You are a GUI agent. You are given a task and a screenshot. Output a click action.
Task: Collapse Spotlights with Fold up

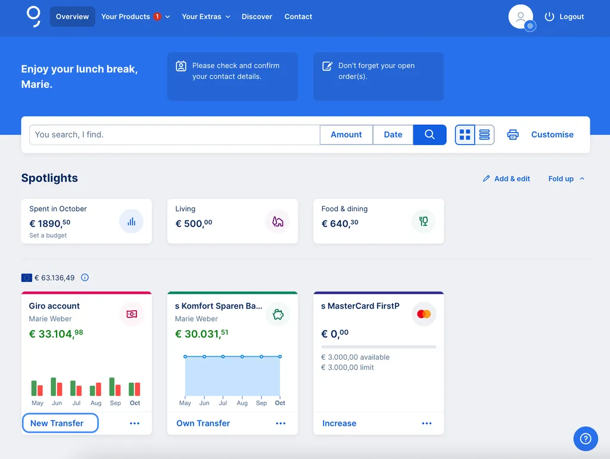click(566, 178)
